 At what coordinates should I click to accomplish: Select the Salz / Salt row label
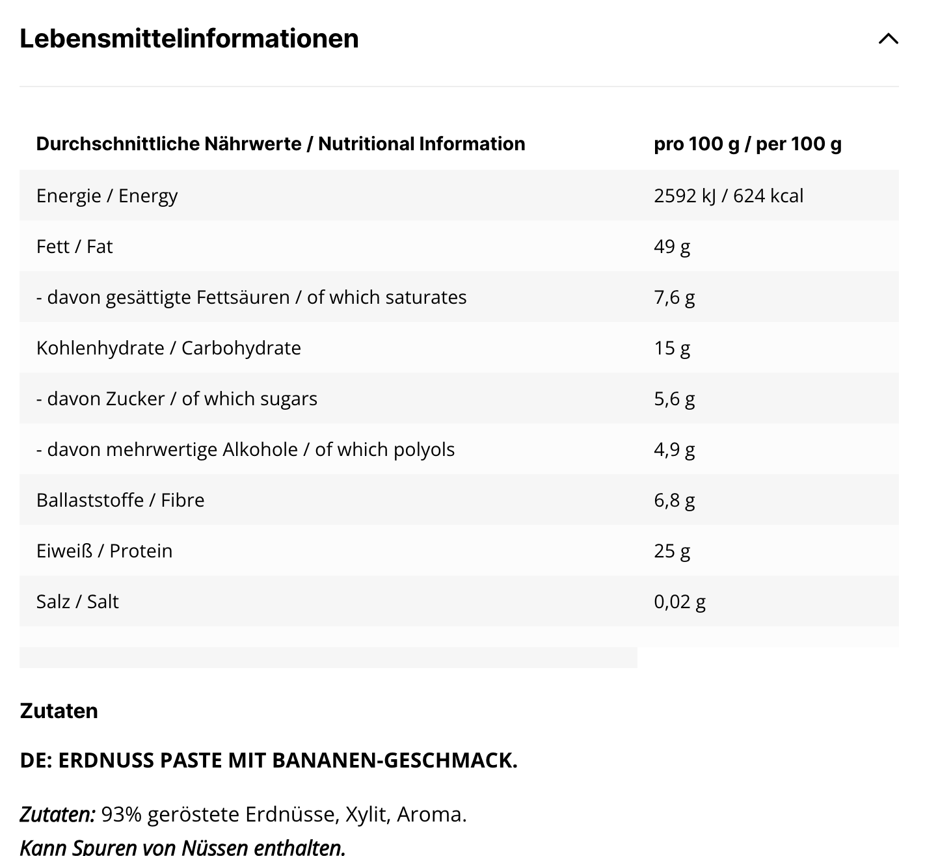coord(77,602)
